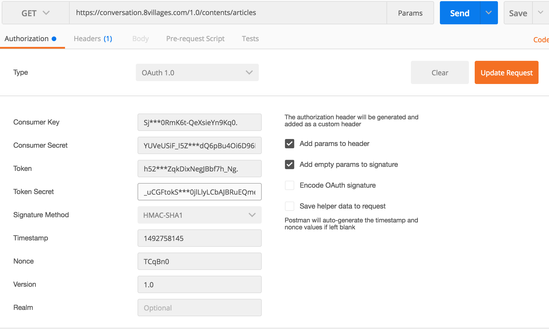Open the HMAC-SHA1 signature method dropdown
The width and height of the screenshot is (549, 329).
[x=199, y=215]
